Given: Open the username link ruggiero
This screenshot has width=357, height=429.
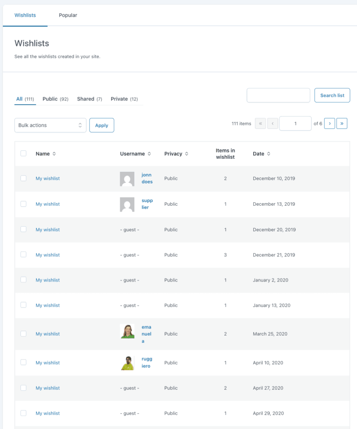Looking at the screenshot, I should [x=147, y=362].
